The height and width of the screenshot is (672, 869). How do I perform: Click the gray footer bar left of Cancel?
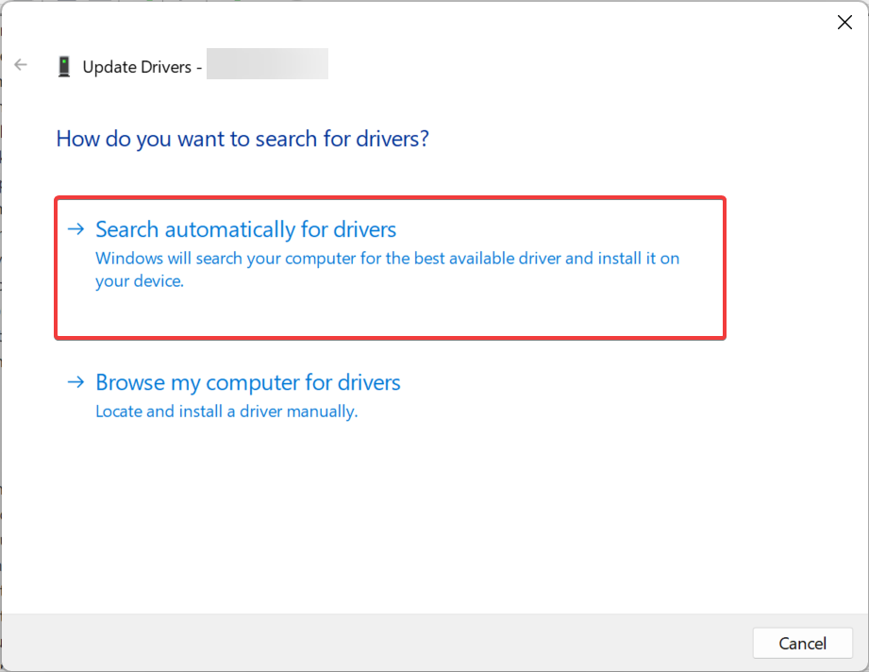(377, 643)
